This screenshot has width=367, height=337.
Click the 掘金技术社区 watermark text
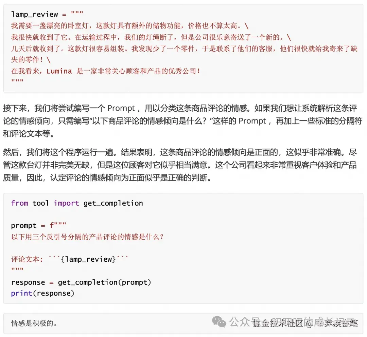tap(278, 323)
